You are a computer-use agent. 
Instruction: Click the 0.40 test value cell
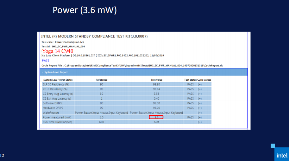156,99
